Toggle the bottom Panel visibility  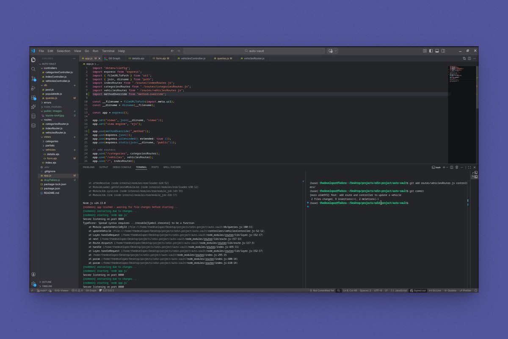[437, 51]
